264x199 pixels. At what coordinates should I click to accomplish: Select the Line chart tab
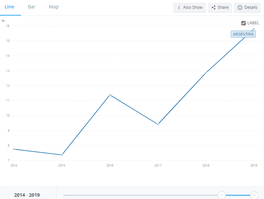(x=9, y=7)
